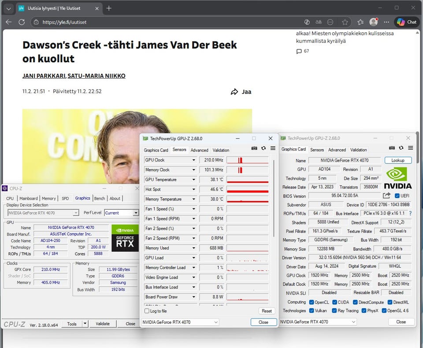Expand the GPU Clock sensor dropdown

click(194, 160)
